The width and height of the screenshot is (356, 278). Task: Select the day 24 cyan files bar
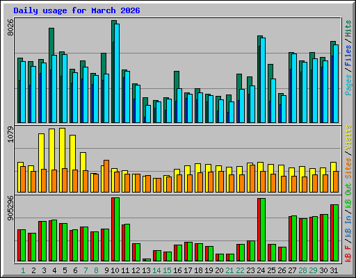click(x=263, y=80)
